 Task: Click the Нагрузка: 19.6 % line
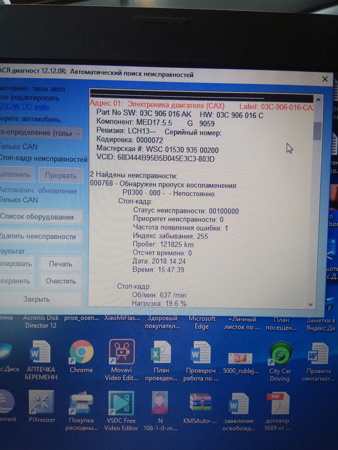159,303
